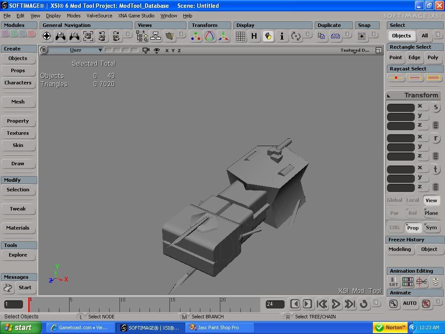Toggle AUTO key mode
The height and width of the screenshot is (334, 445).
409,303
